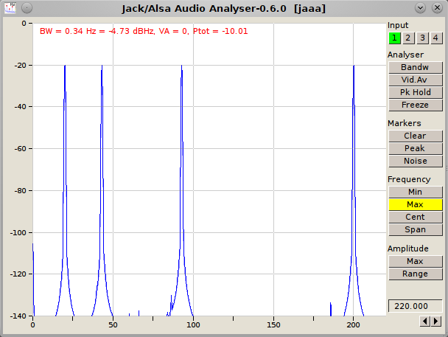The height and width of the screenshot is (337, 448).
Task: Click the minimize chevron in title bar
Action: 420,7
